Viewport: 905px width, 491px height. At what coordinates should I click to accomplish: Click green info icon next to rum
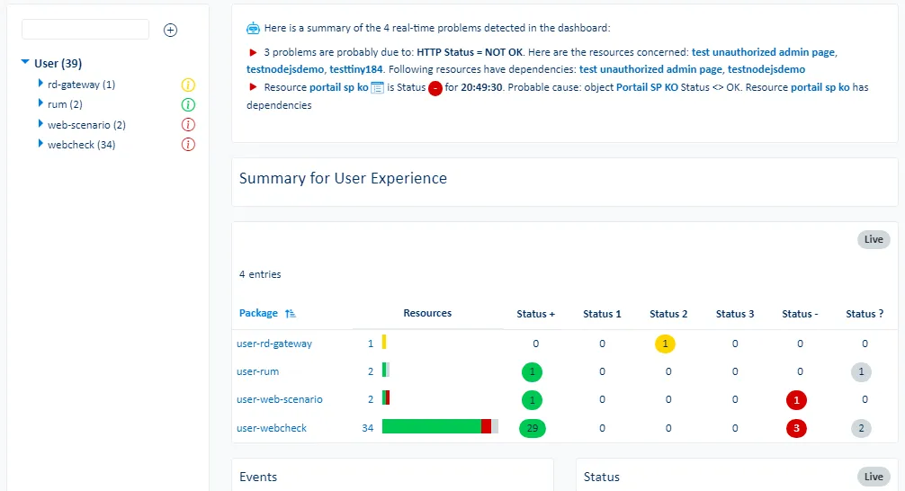click(x=188, y=105)
